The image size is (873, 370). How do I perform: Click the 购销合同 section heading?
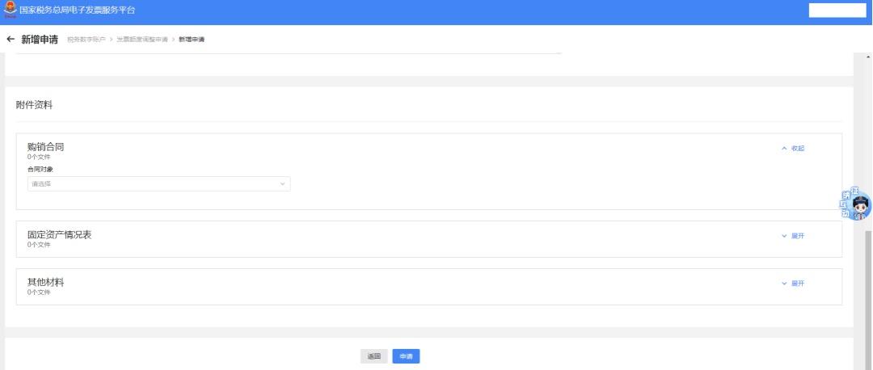pos(45,146)
